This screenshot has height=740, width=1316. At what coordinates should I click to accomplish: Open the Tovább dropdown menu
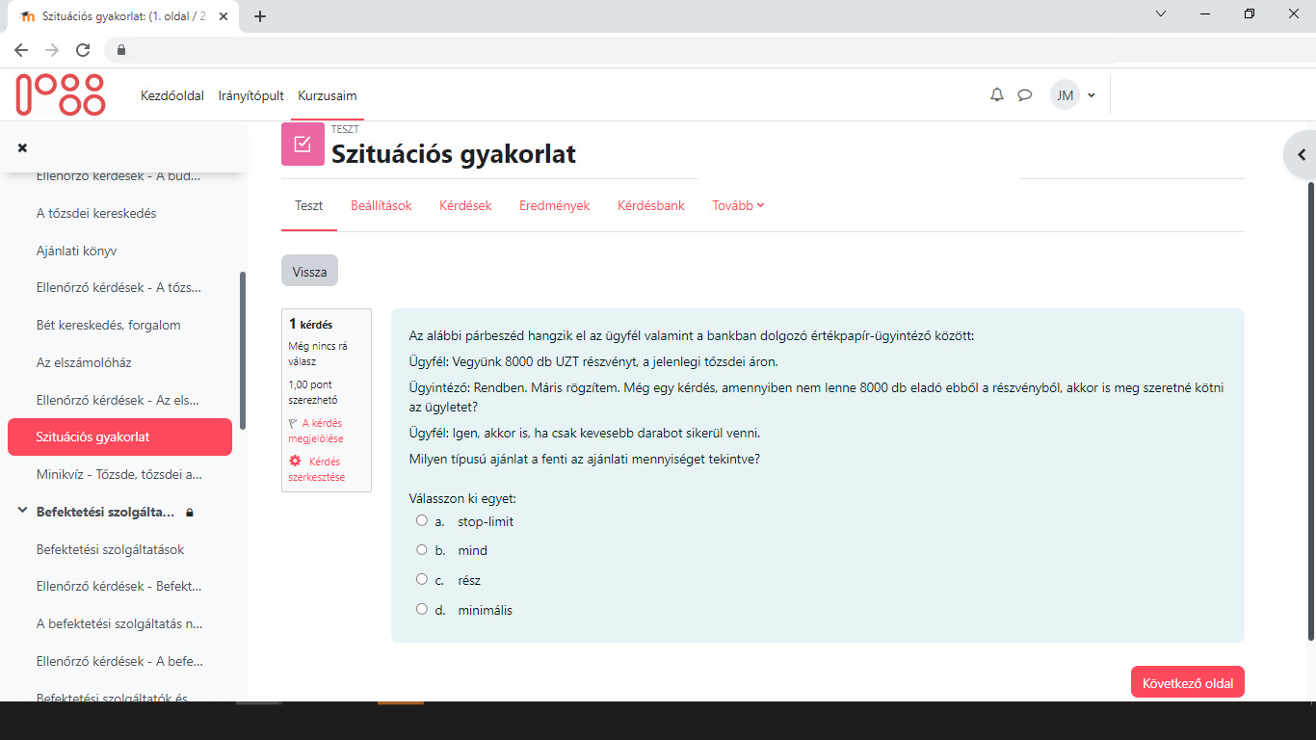point(737,205)
